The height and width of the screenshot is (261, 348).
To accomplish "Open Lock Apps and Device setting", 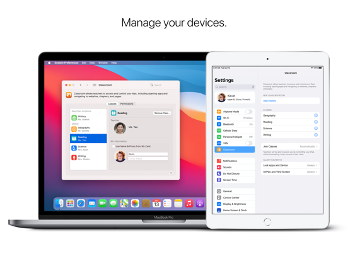I will (x=290, y=165).
